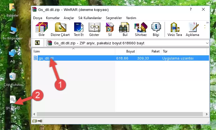
Task: Sort by Paket column header
Action: (149, 51)
